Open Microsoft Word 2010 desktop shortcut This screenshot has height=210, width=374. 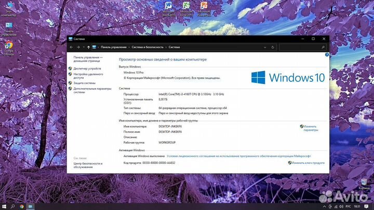coord(168,9)
